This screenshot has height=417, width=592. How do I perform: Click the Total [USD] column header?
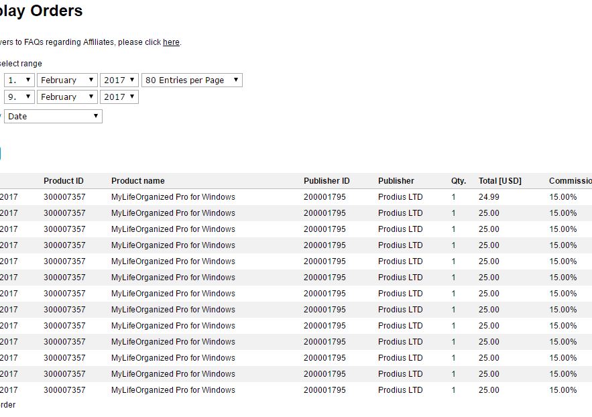[499, 181]
